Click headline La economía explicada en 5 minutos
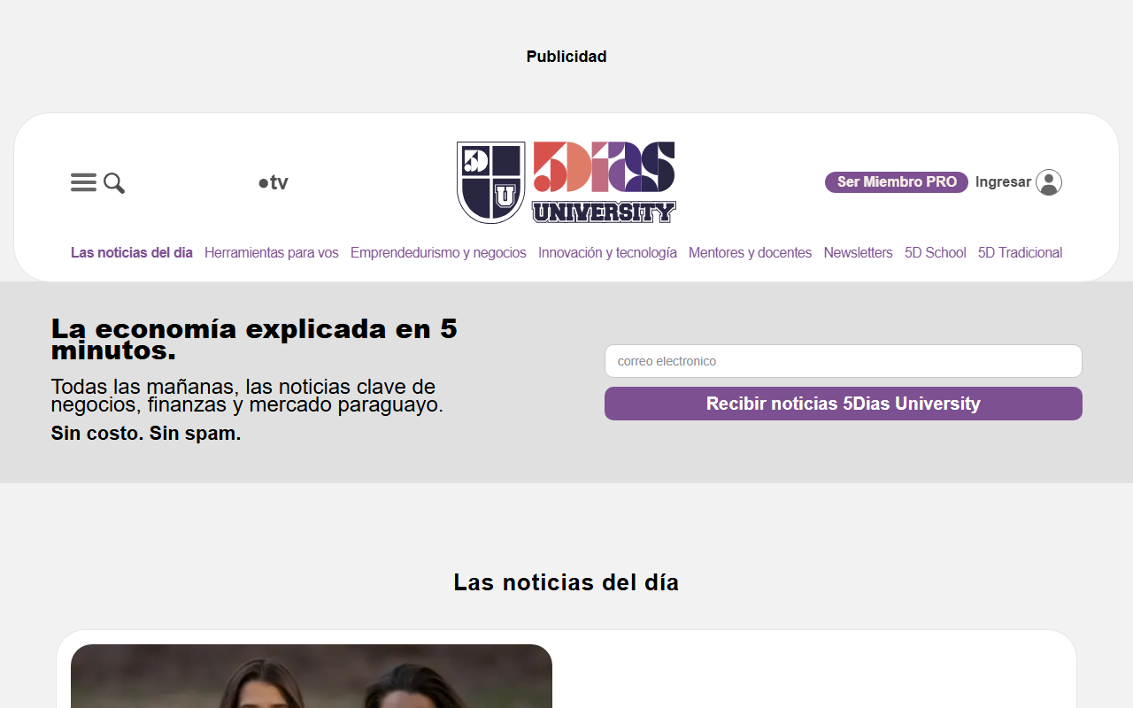This screenshot has height=708, width=1133. [x=254, y=340]
